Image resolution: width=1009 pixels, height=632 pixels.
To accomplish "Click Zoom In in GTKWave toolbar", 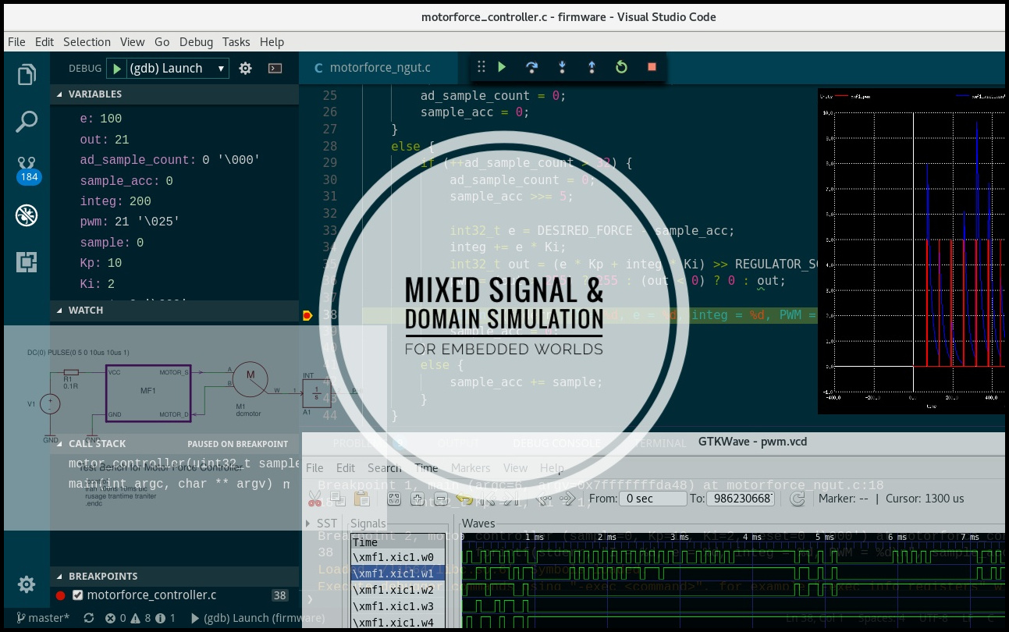I will (x=417, y=499).
